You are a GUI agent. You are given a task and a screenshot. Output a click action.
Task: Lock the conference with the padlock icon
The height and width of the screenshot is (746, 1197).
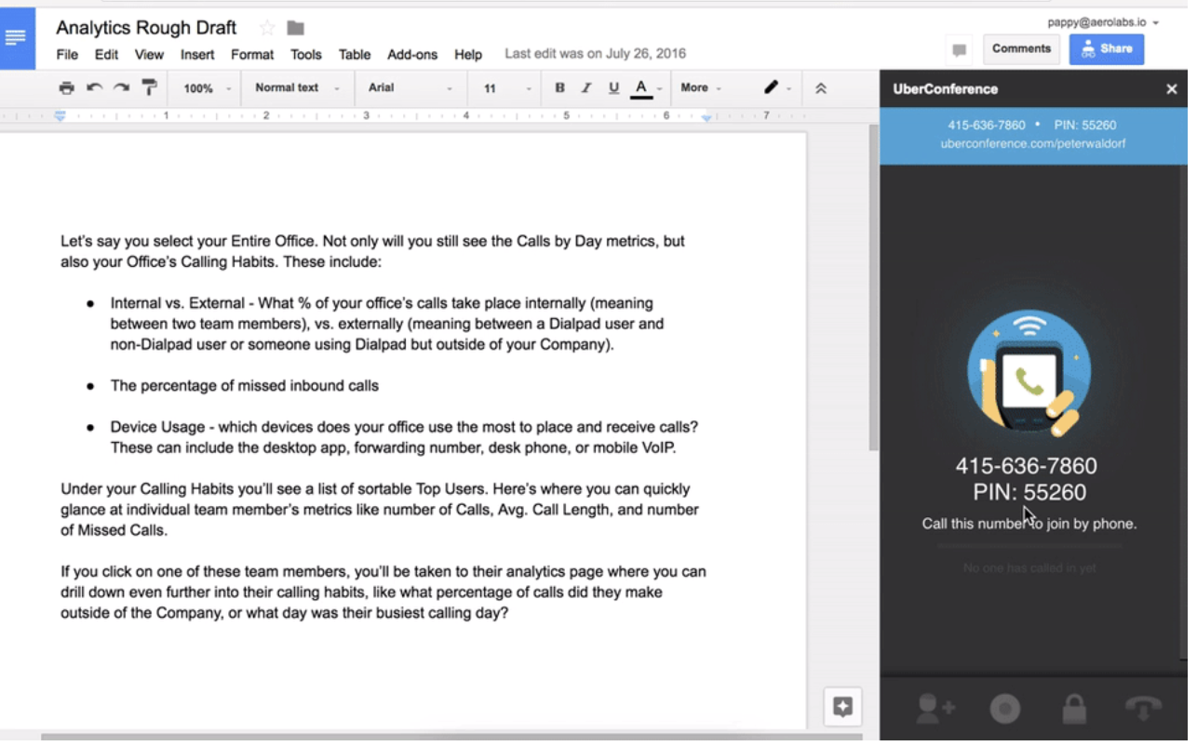click(x=1074, y=708)
